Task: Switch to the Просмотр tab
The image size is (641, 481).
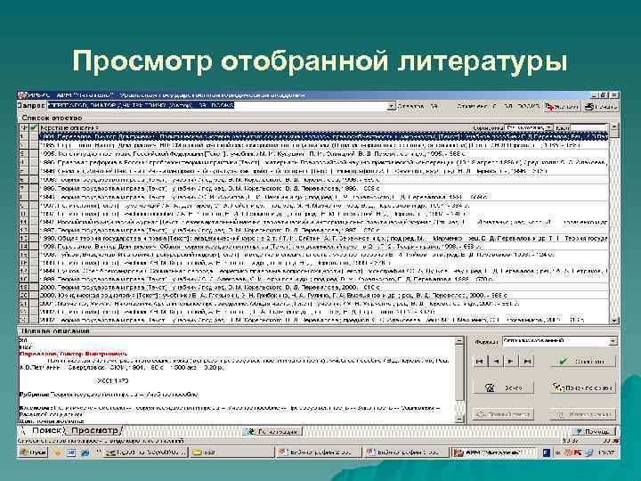Action: [95, 430]
